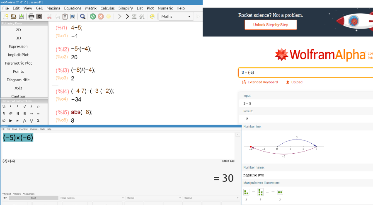
Task: Save the wxMaxima document with the green arrow icon
Action: coord(22,17)
